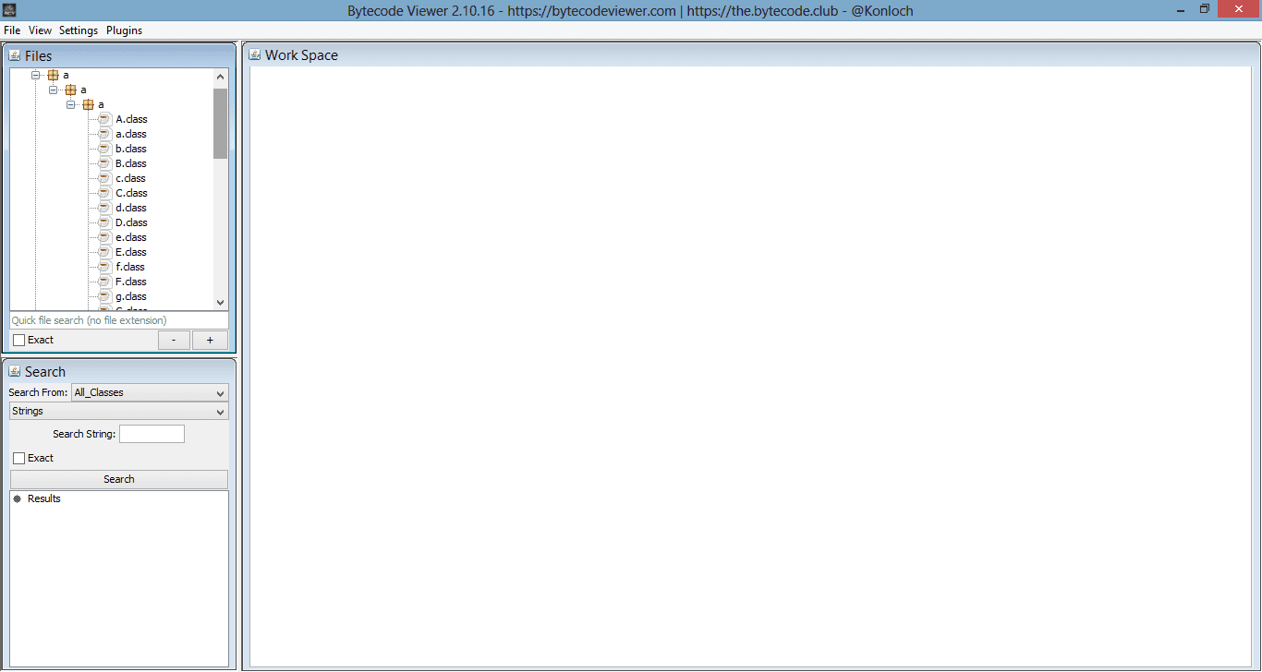The image size is (1262, 672).
Task: Select the lowercase g.class file name
Action: pos(131,296)
